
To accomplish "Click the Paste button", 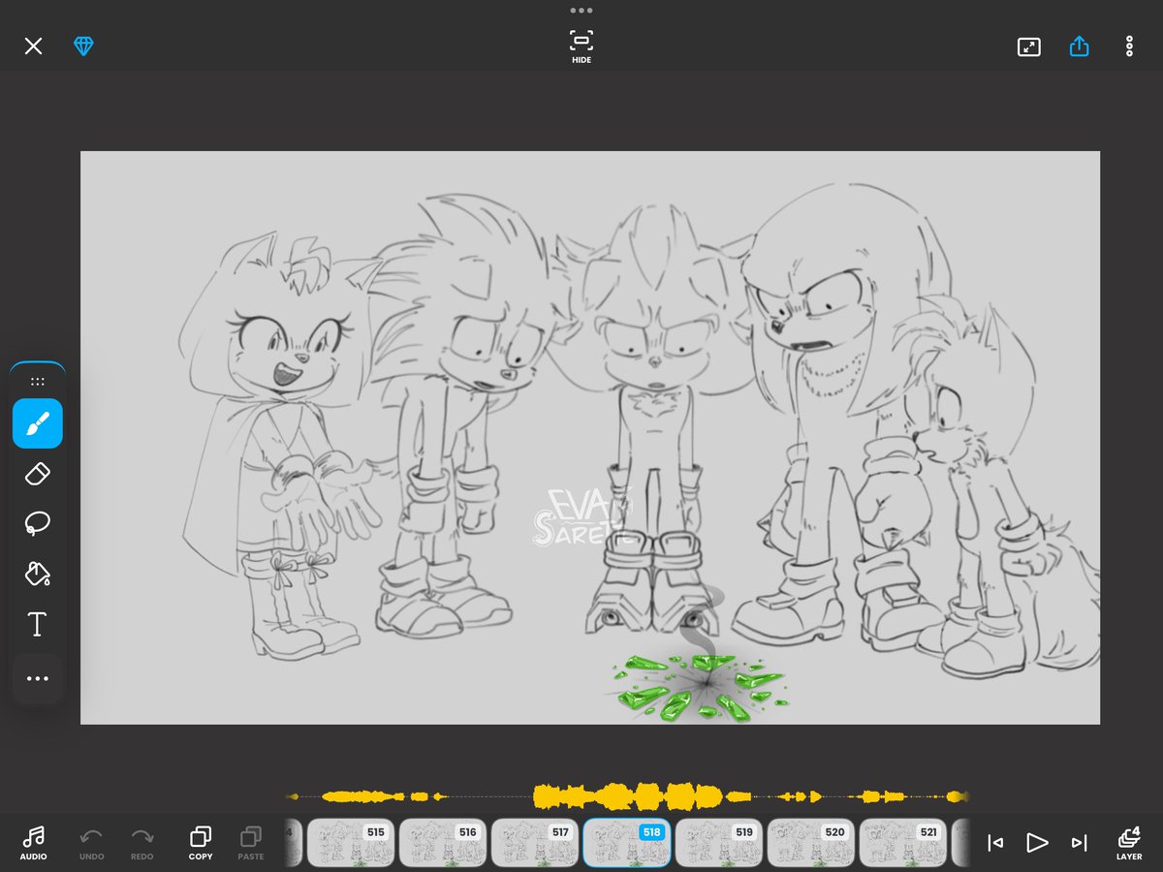I will (251, 843).
